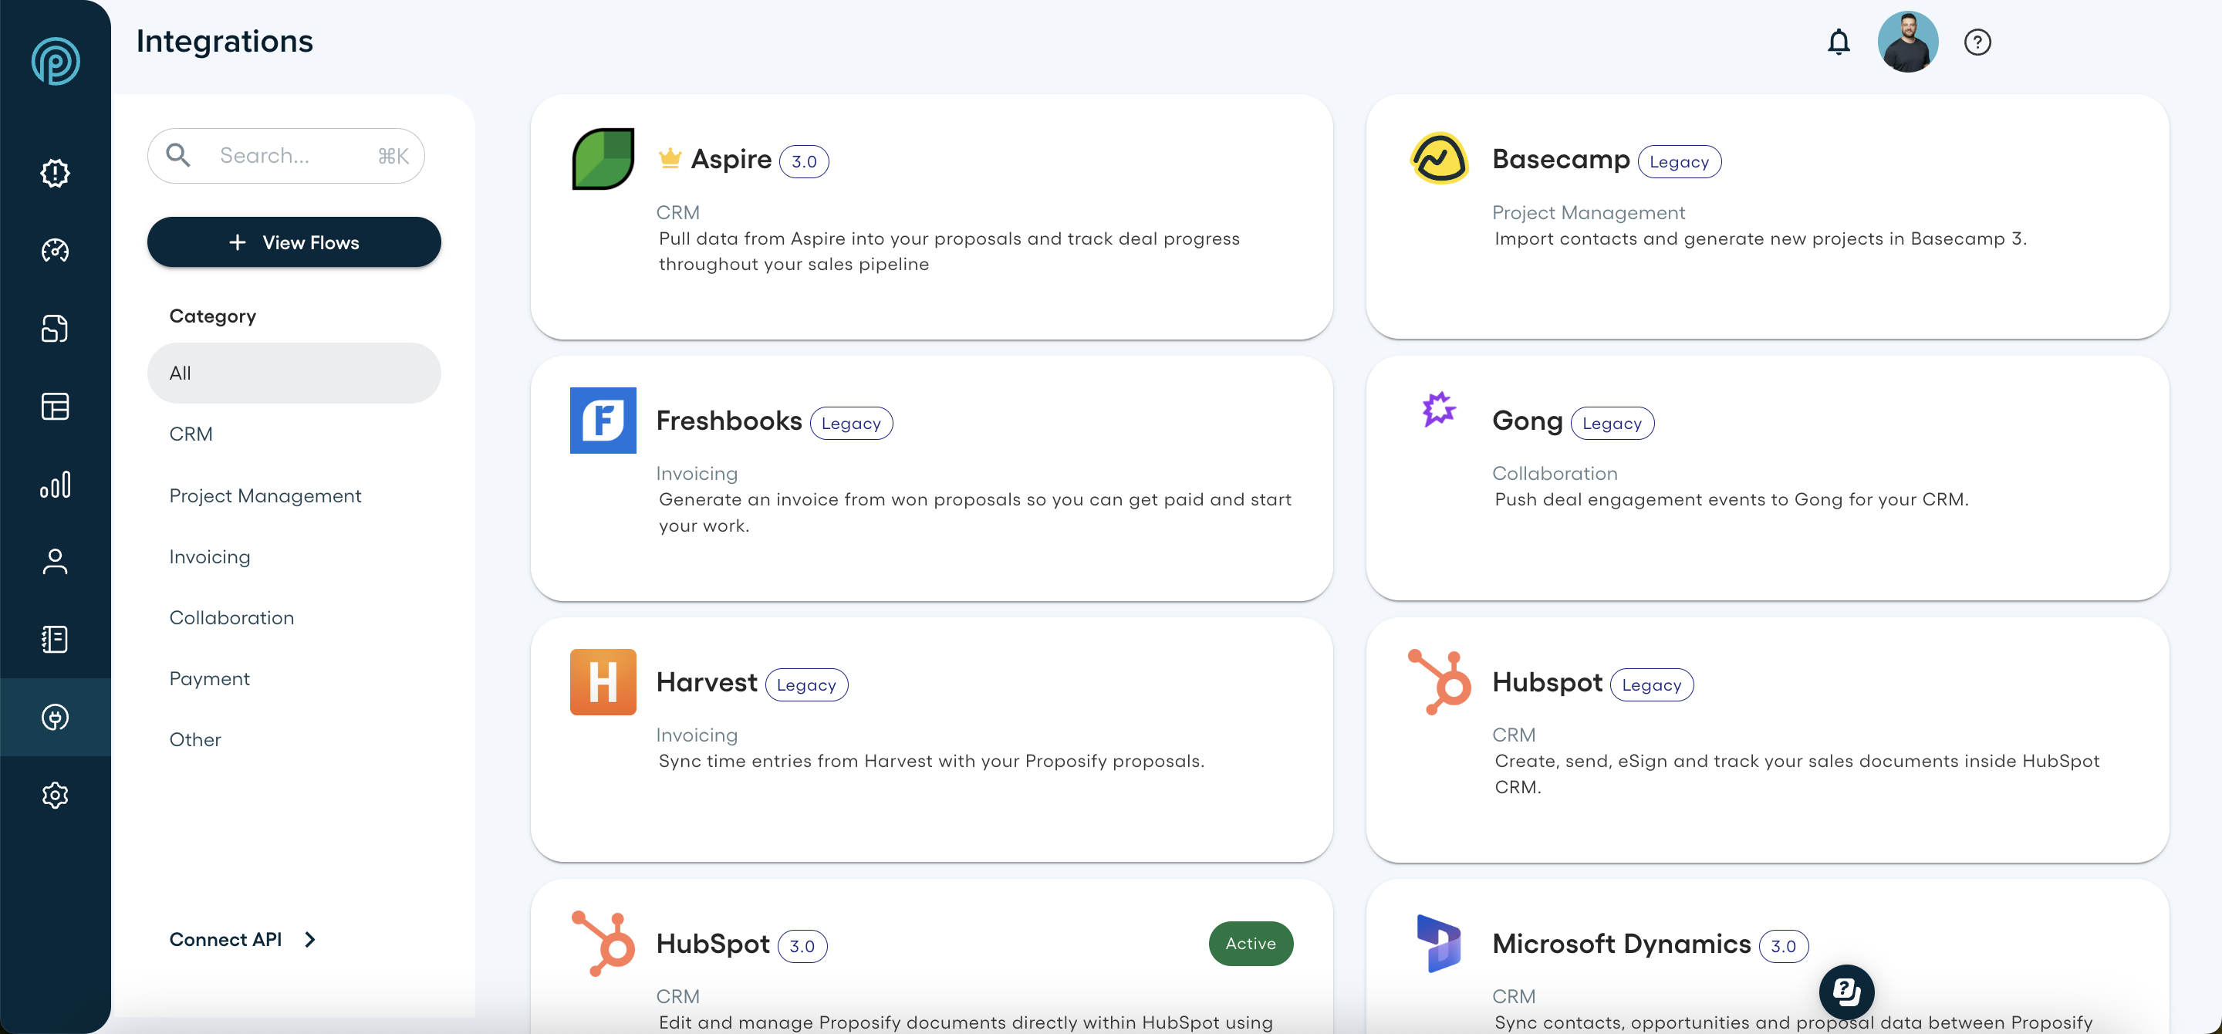Screen dimensions: 2222x1034
Task: Click 'Sync time entries from Harvest' description
Action: (930, 760)
